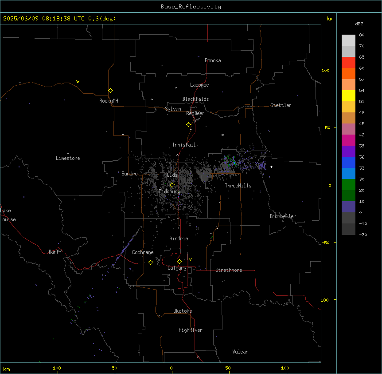The height and width of the screenshot is (374, 382).
Task: Pick the mauve pink 42-45 dBZ swatch
Action: pyautogui.click(x=348, y=129)
